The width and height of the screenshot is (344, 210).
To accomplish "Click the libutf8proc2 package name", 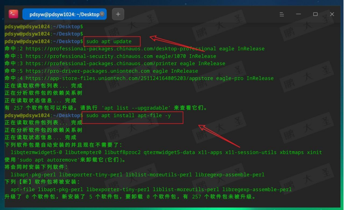I will (x=122, y=152).
